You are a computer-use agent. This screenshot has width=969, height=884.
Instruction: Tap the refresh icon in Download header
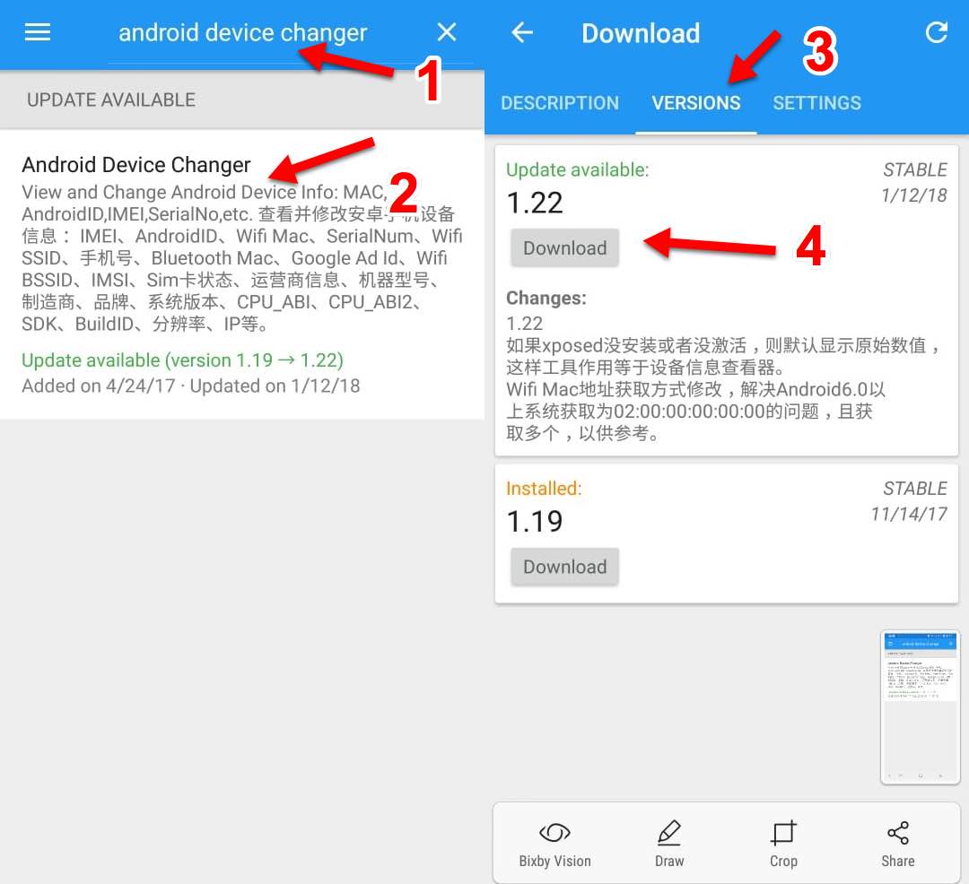pos(936,32)
